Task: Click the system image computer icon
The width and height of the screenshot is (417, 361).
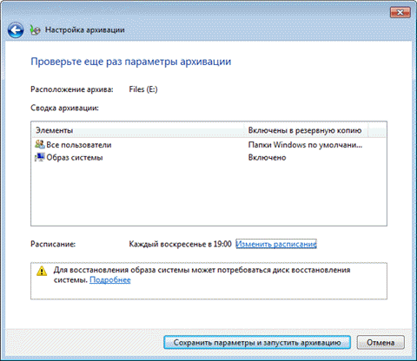Action: [x=40, y=157]
